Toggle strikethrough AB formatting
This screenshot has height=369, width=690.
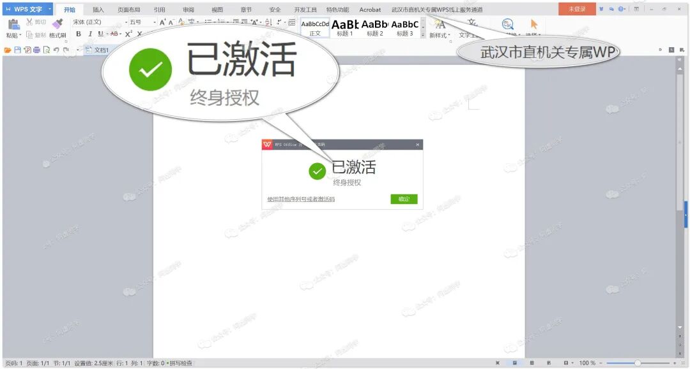[114, 34]
